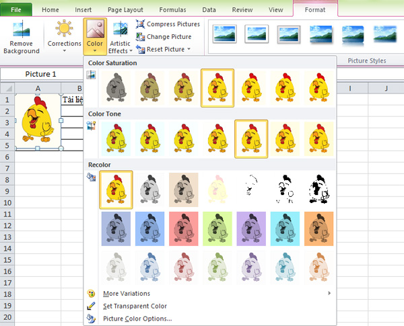Click Picture Color Options icon

coord(91,319)
